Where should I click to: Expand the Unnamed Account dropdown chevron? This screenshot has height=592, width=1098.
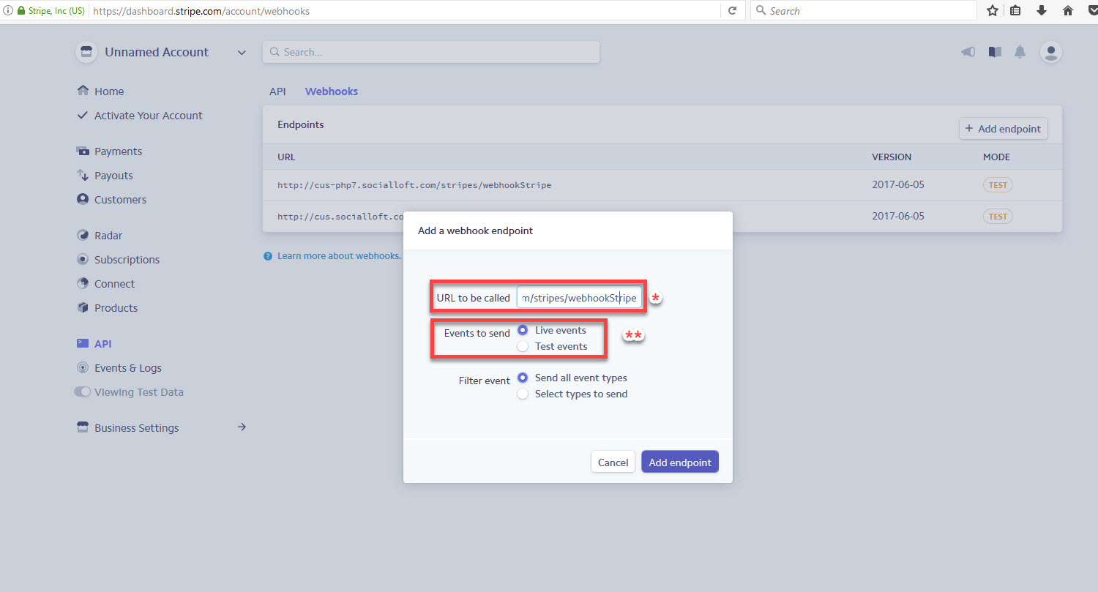242,52
